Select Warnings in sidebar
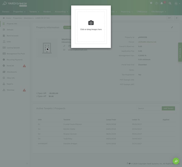This screenshot has height=167, width=182. coord(15,90)
